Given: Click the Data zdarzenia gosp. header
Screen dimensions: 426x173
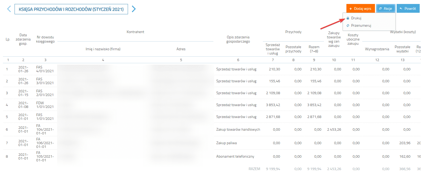Looking at the screenshot, I should 23,39.
